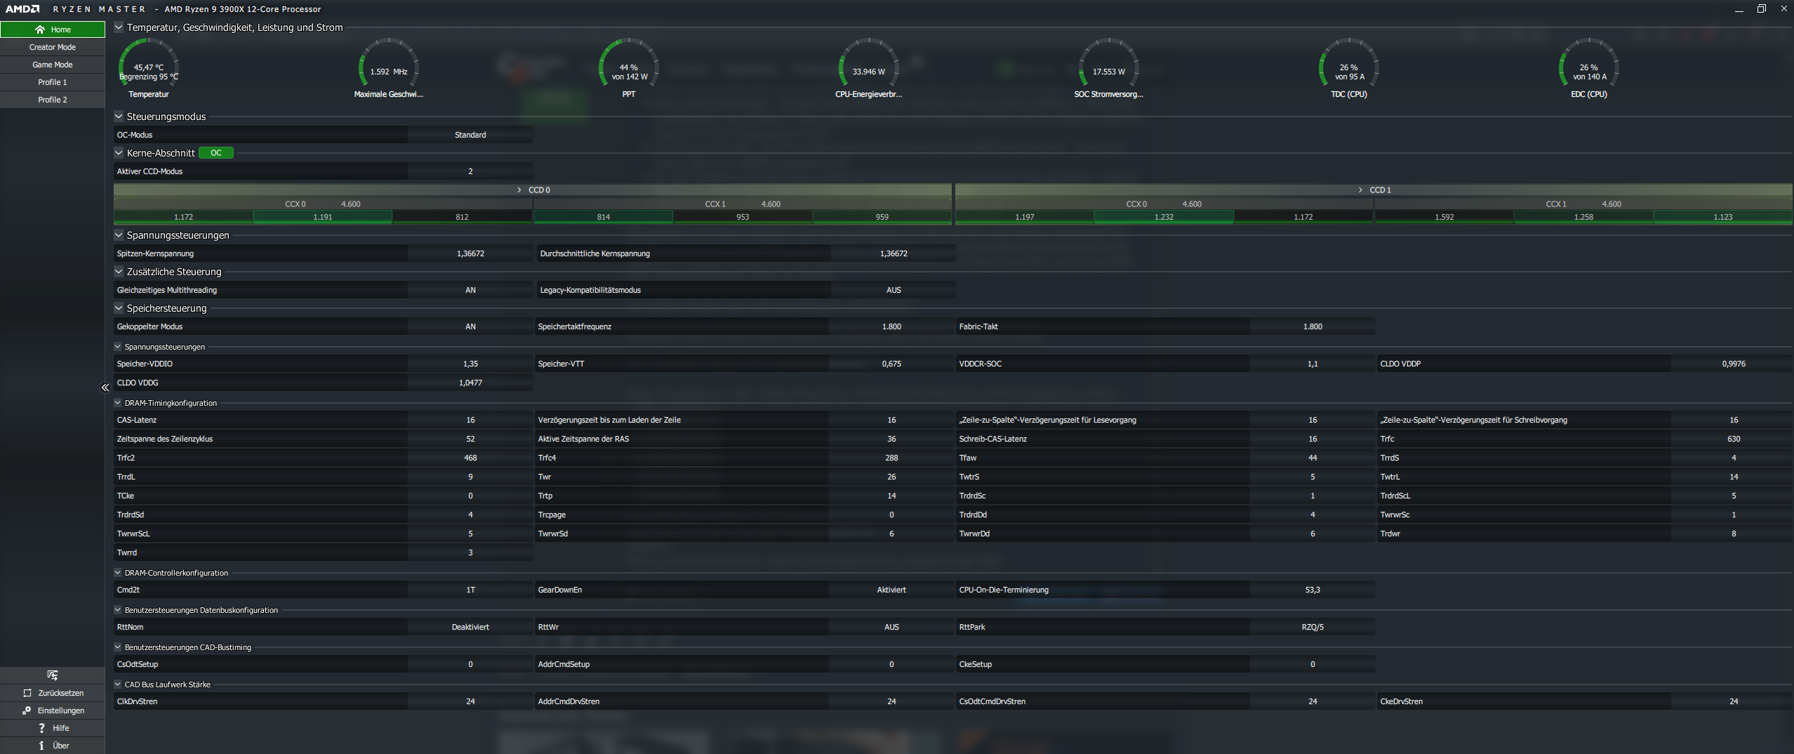
Task: Click the Aktiver CCD-Modus value 2
Action: (470, 171)
